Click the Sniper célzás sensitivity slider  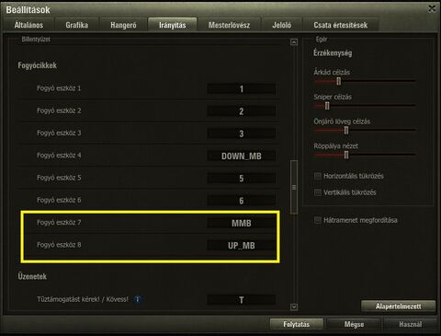(365, 106)
